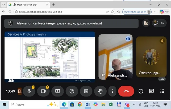Open the in-call chat panel
Image resolution: width=171 pixels, height=109 pixels.
(x=152, y=91)
